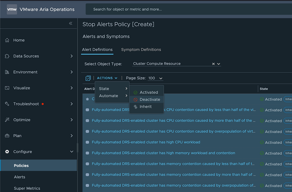Switch to the Alert Definitions tab
This screenshot has width=292, height=192.
(x=97, y=50)
